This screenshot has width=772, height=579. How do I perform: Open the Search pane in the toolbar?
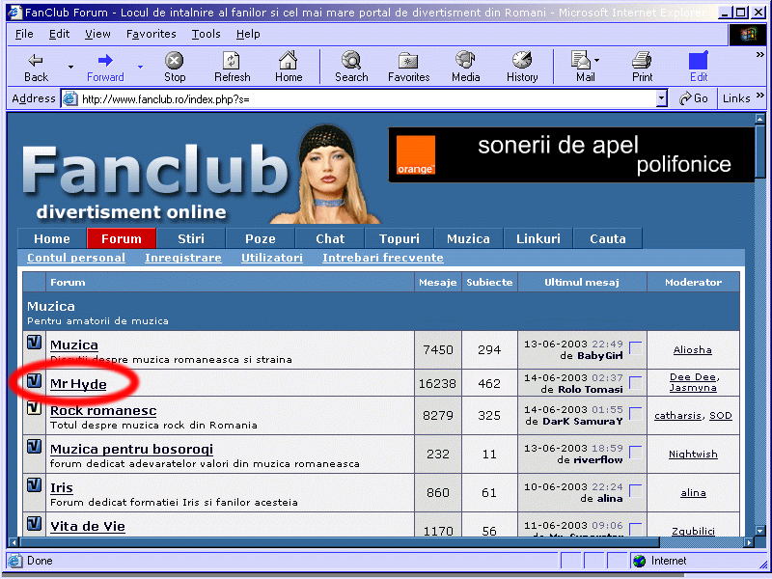coord(351,67)
